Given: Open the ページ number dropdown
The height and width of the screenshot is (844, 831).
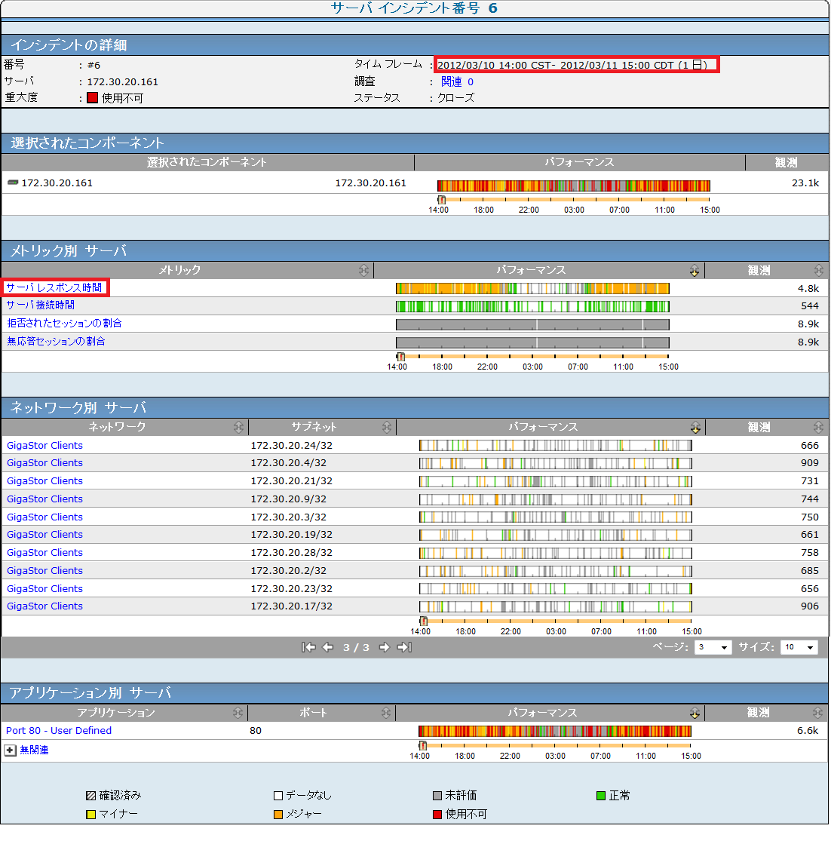Looking at the screenshot, I should coord(713,648).
